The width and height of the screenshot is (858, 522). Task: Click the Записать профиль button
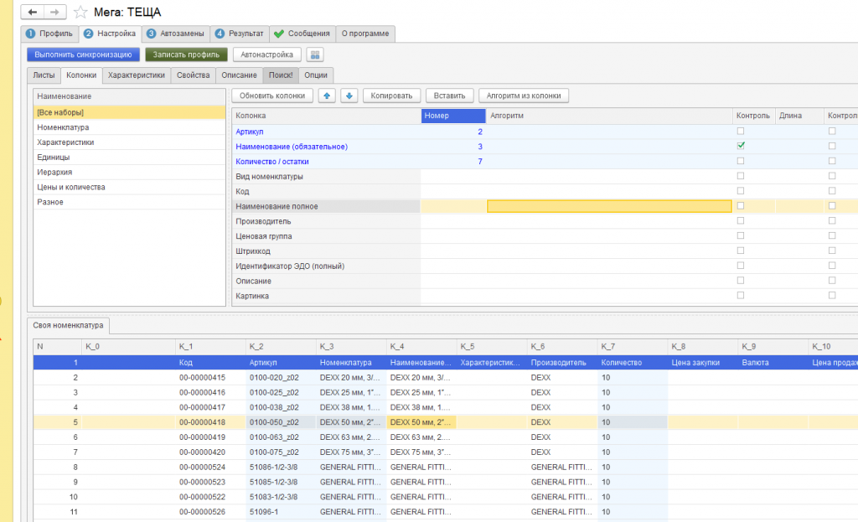185,54
